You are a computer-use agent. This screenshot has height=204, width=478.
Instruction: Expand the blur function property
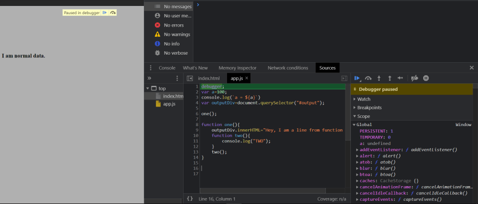[x=357, y=168]
